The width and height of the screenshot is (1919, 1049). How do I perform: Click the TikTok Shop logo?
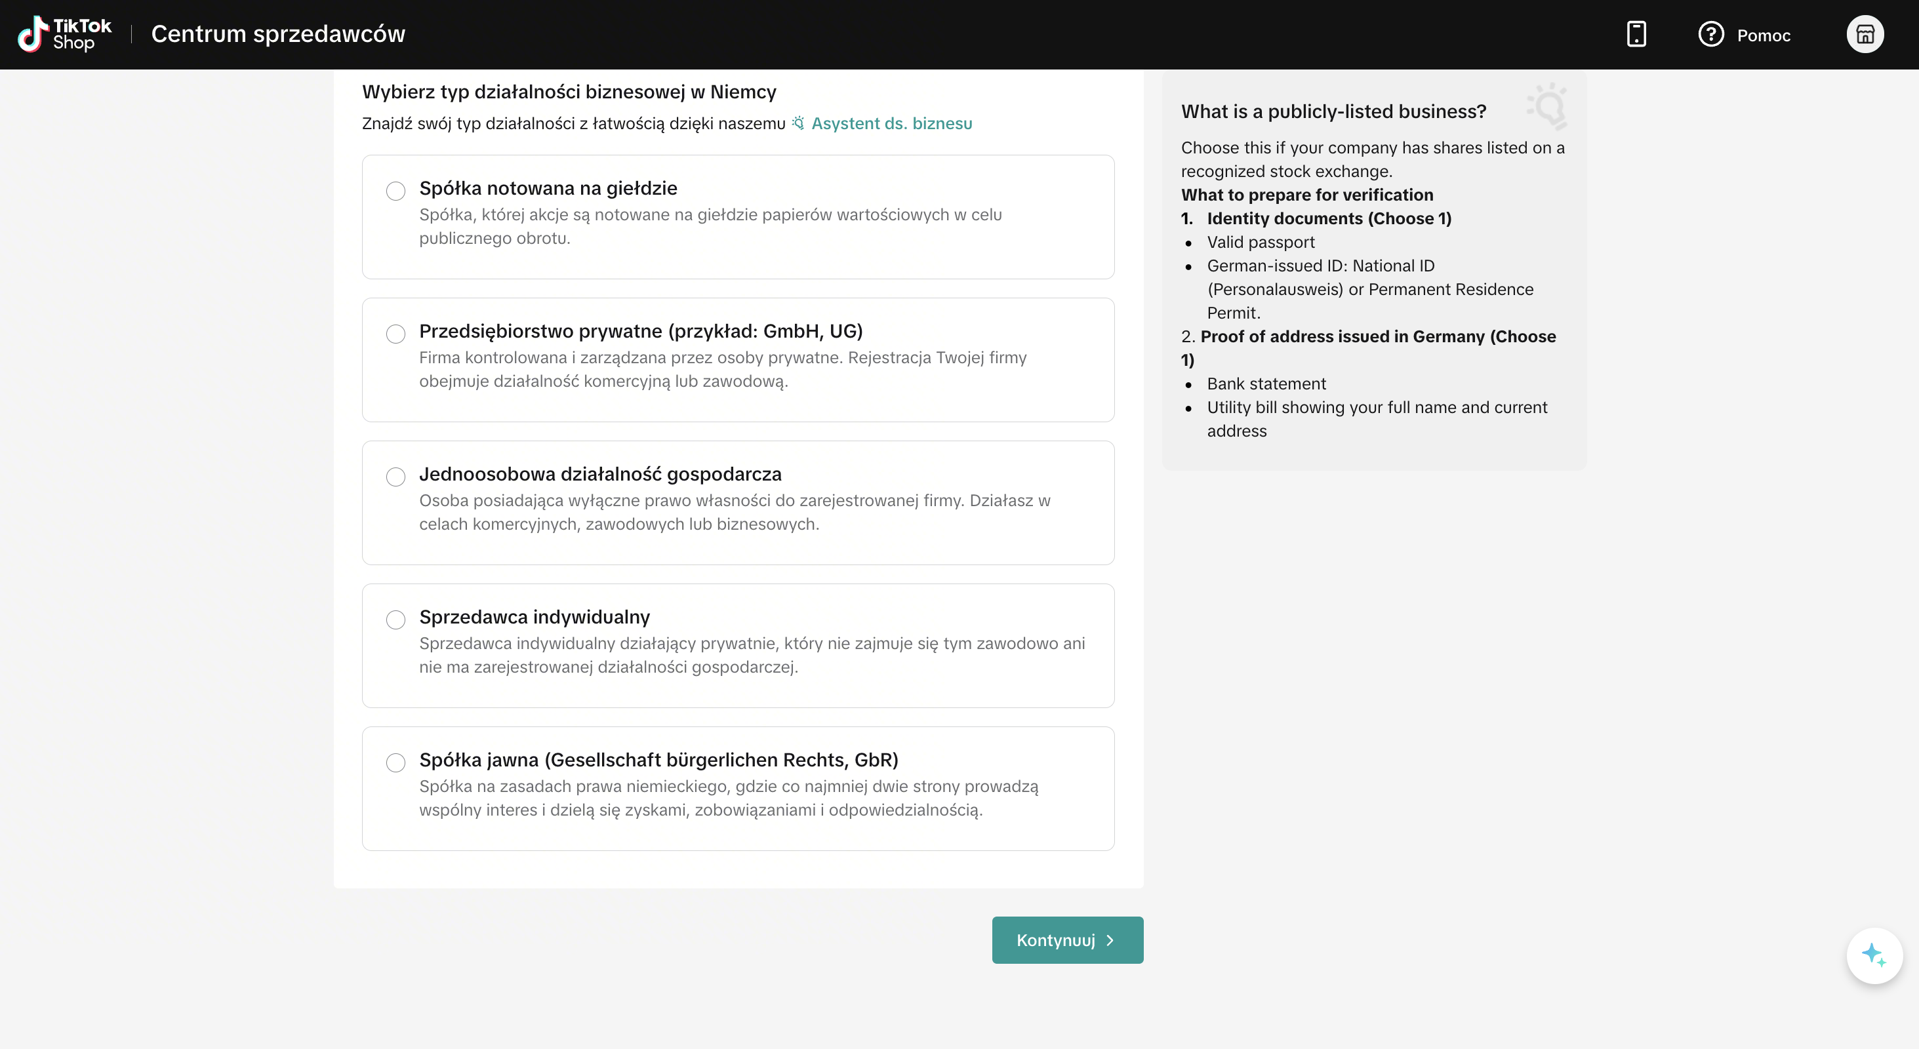(65, 34)
